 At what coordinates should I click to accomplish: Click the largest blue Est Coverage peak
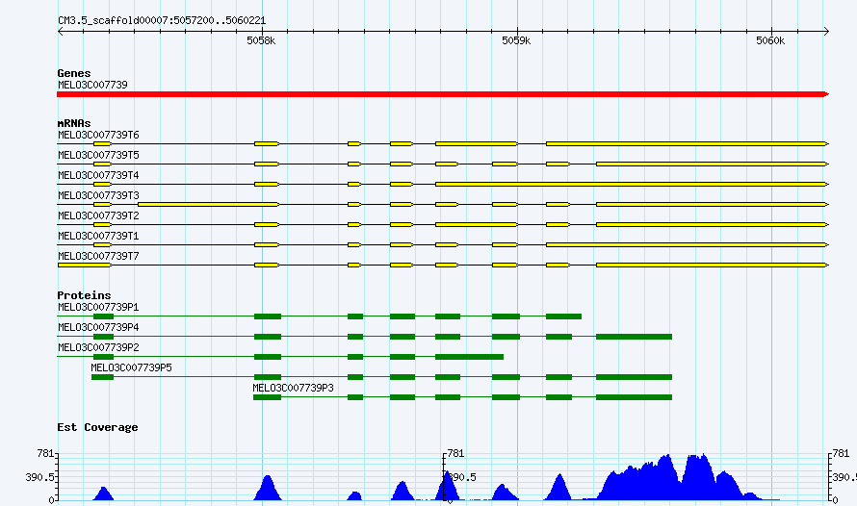click(x=678, y=479)
